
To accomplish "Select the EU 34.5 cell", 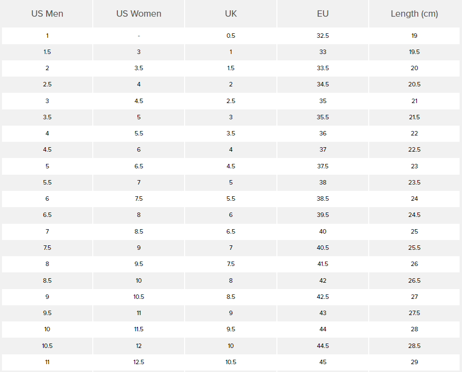I will tap(323, 84).
